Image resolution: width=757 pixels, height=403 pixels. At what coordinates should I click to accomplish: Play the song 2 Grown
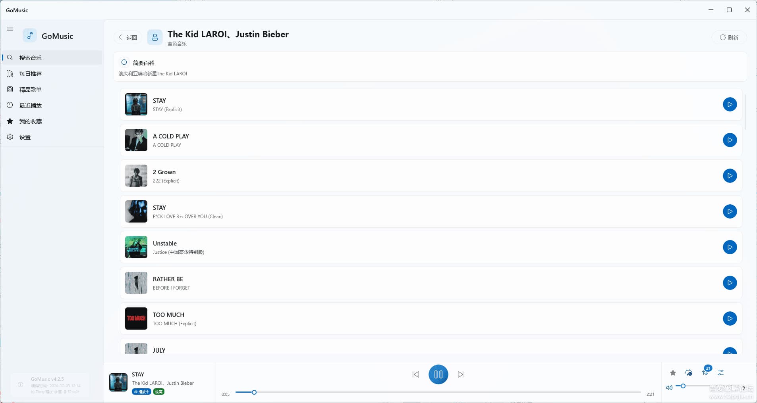click(730, 176)
